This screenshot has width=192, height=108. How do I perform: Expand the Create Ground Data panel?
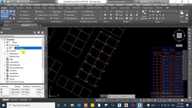[x=25, y=22]
